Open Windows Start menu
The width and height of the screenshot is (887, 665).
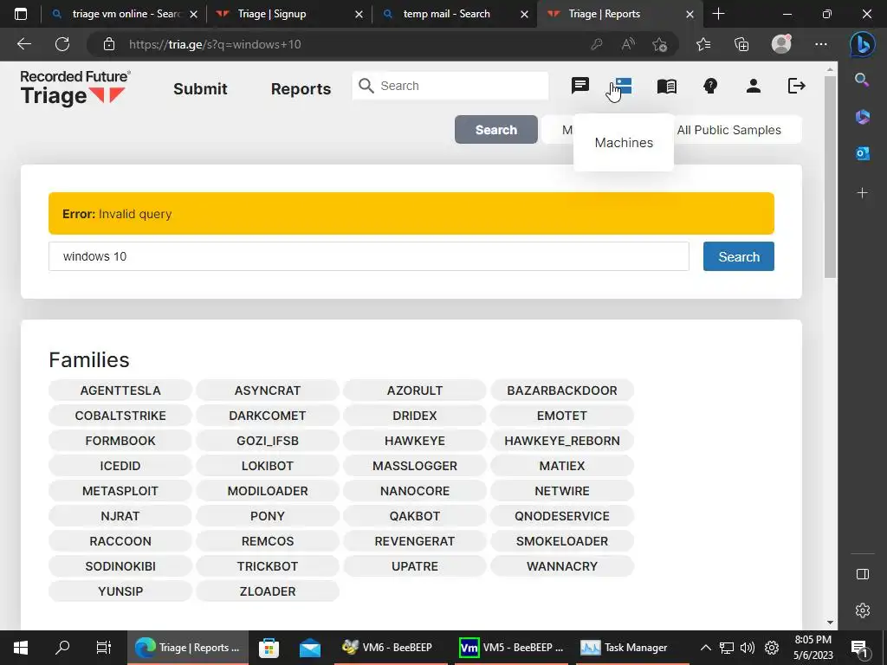click(21, 648)
